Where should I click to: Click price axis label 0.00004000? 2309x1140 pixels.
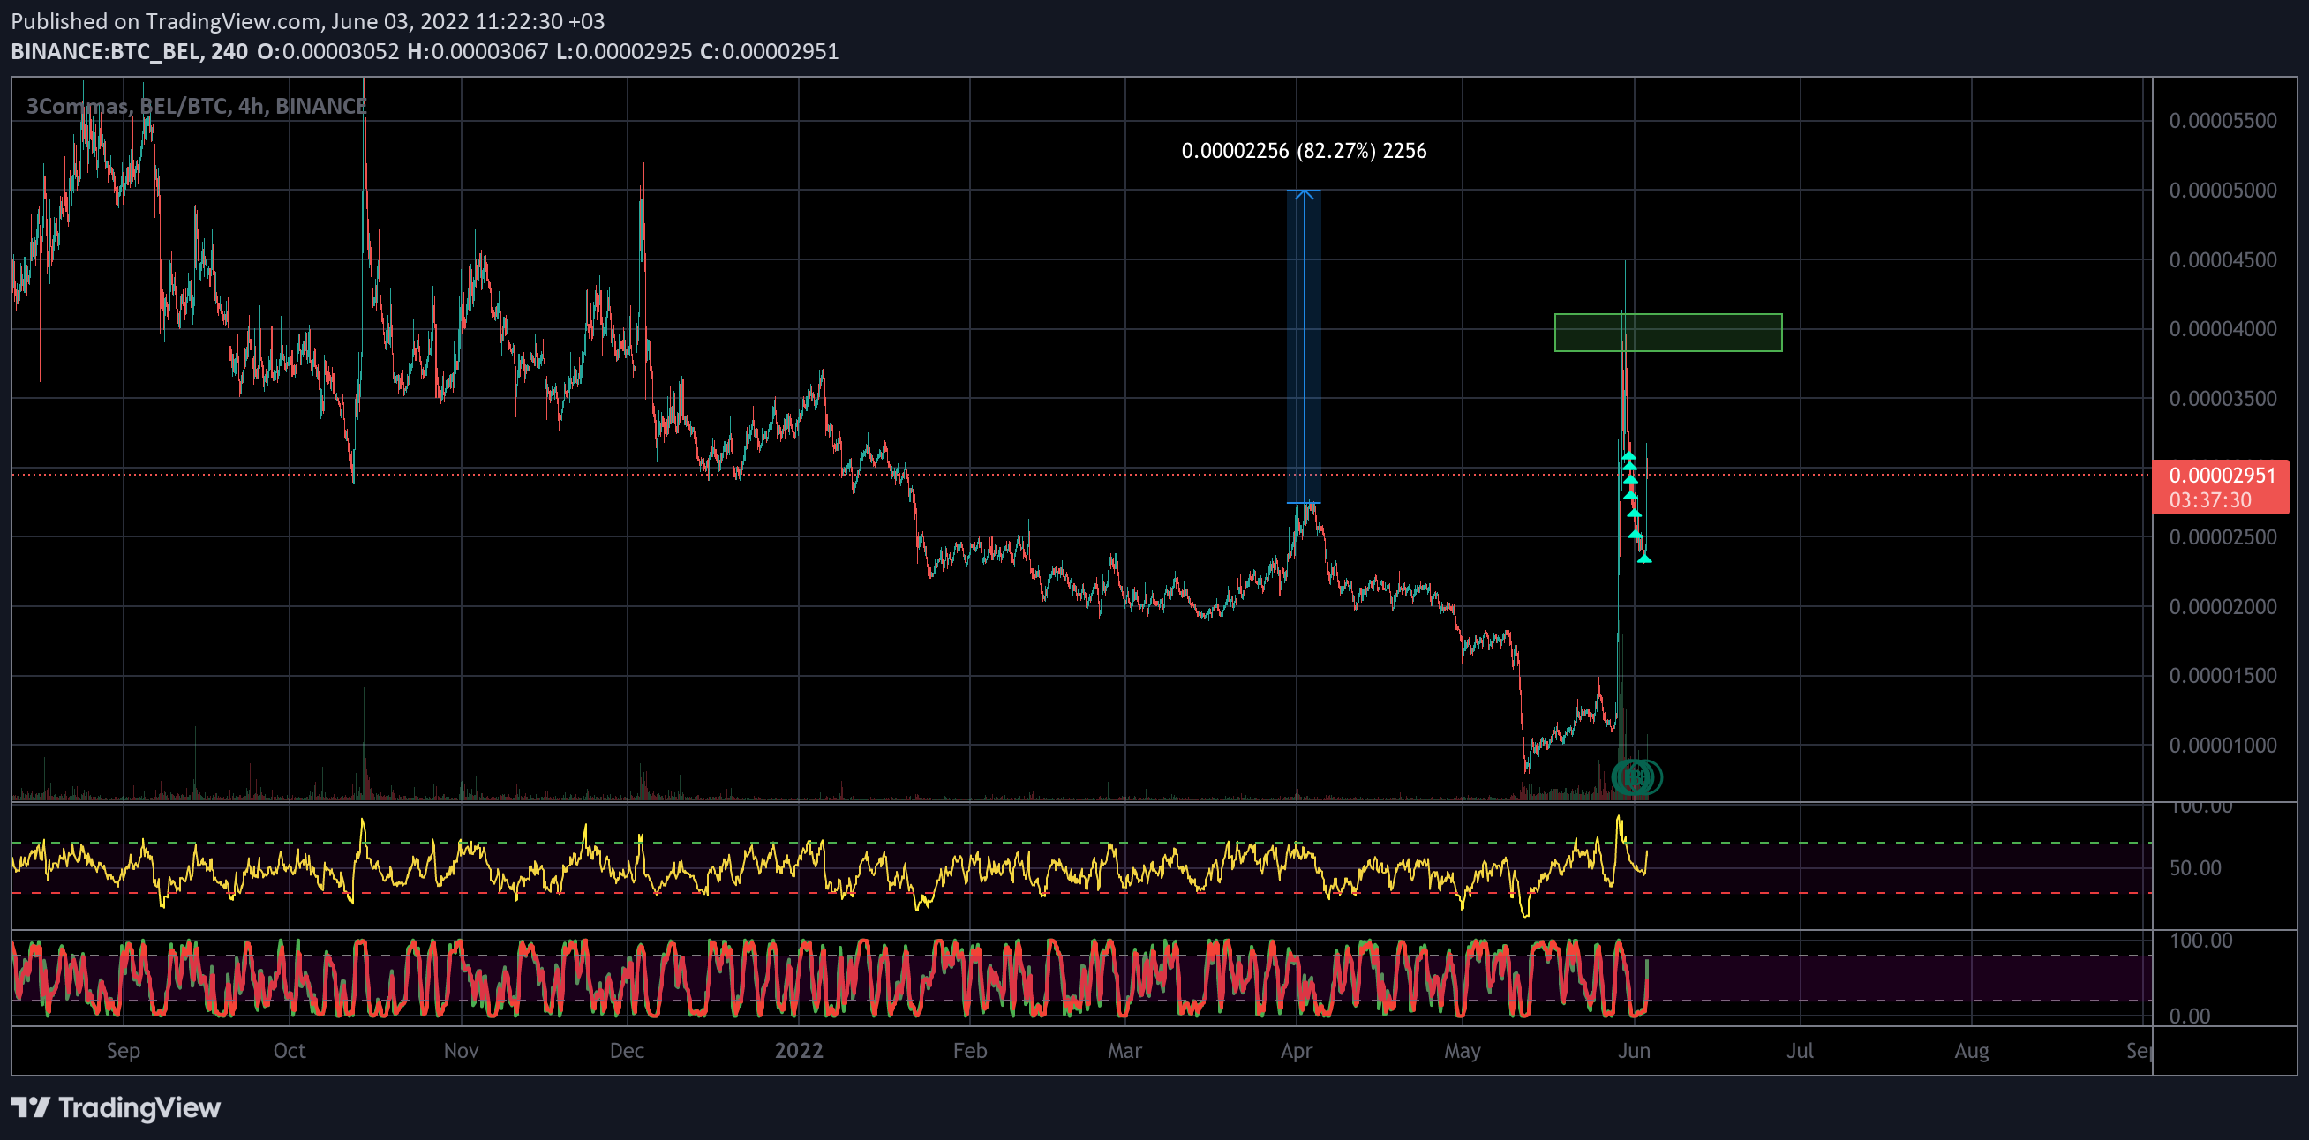coord(2222,329)
